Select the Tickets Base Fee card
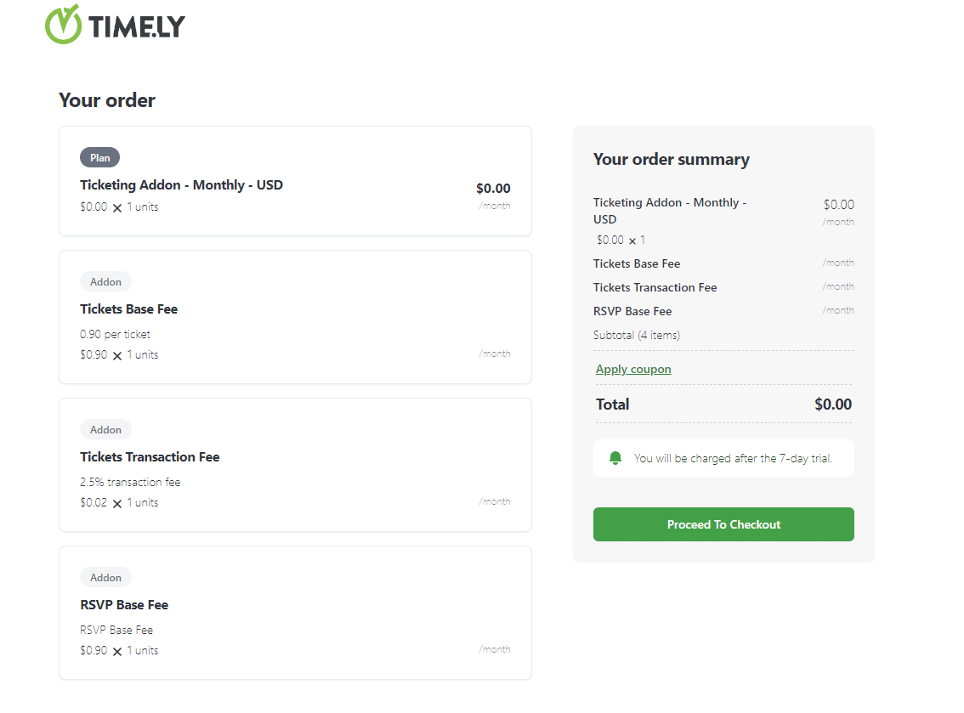 pos(295,317)
